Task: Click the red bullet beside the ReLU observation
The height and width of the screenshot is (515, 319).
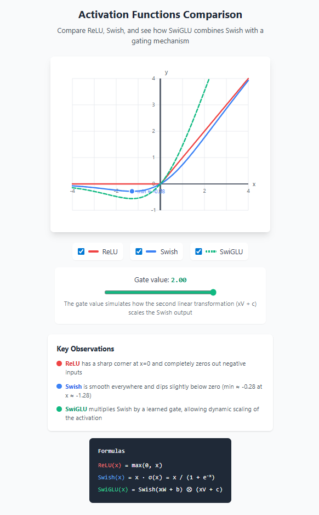Action: [58, 363]
